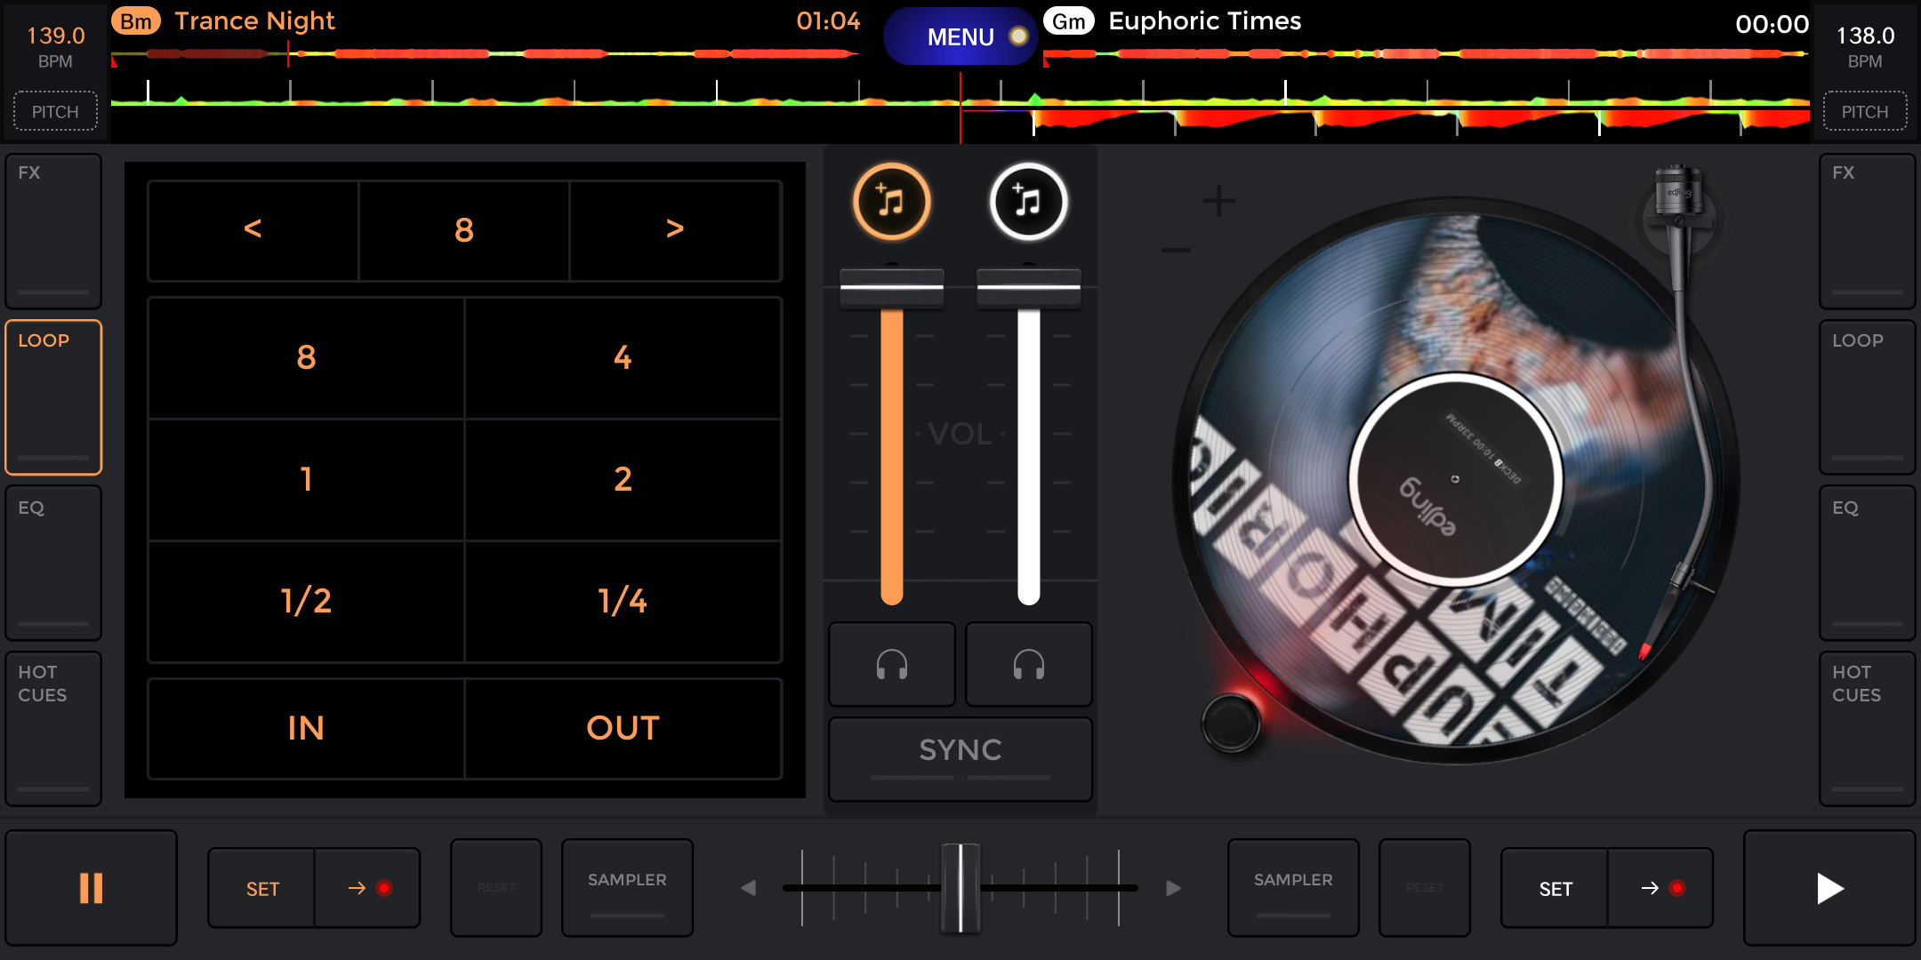The height and width of the screenshot is (960, 1921).
Task: Center the crossfader
Action: click(x=960, y=886)
